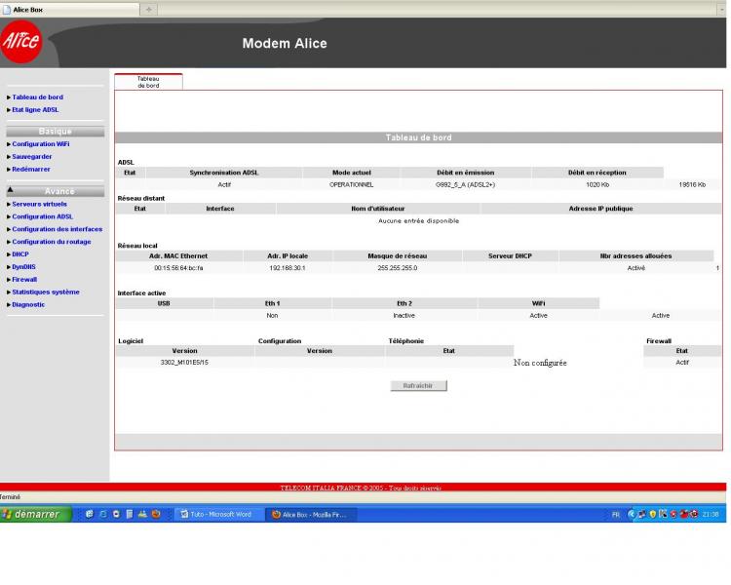Click the Alice Box Mozilla Firefox taskbar button

tap(311, 514)
